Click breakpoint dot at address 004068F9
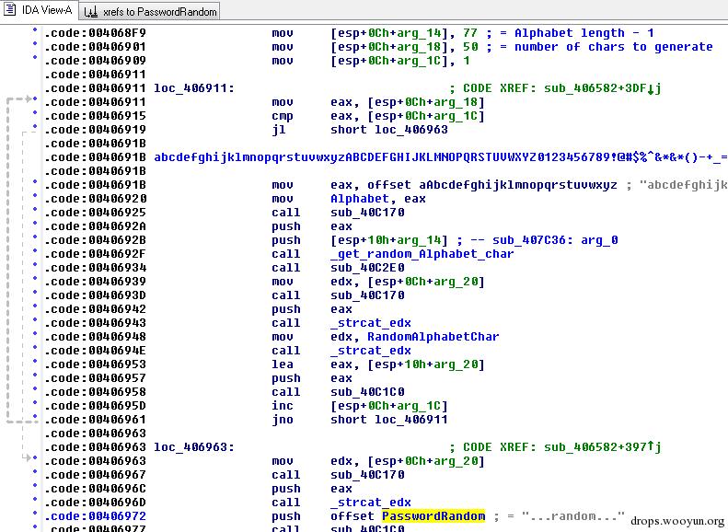Viewport: 728px width, 532px height. (x=35, y=30)
